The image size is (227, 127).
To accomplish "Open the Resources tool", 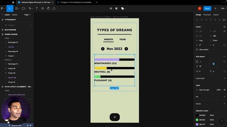I will click(x=43, y=8).
